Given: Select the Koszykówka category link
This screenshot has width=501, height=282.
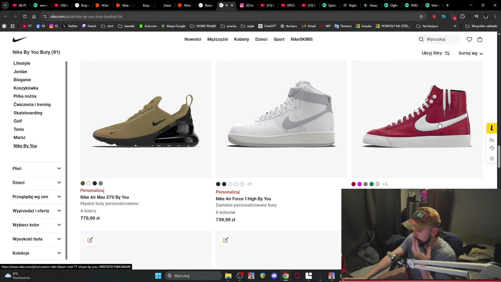Looking at the screenshot, I should click(x=26, y=88).
